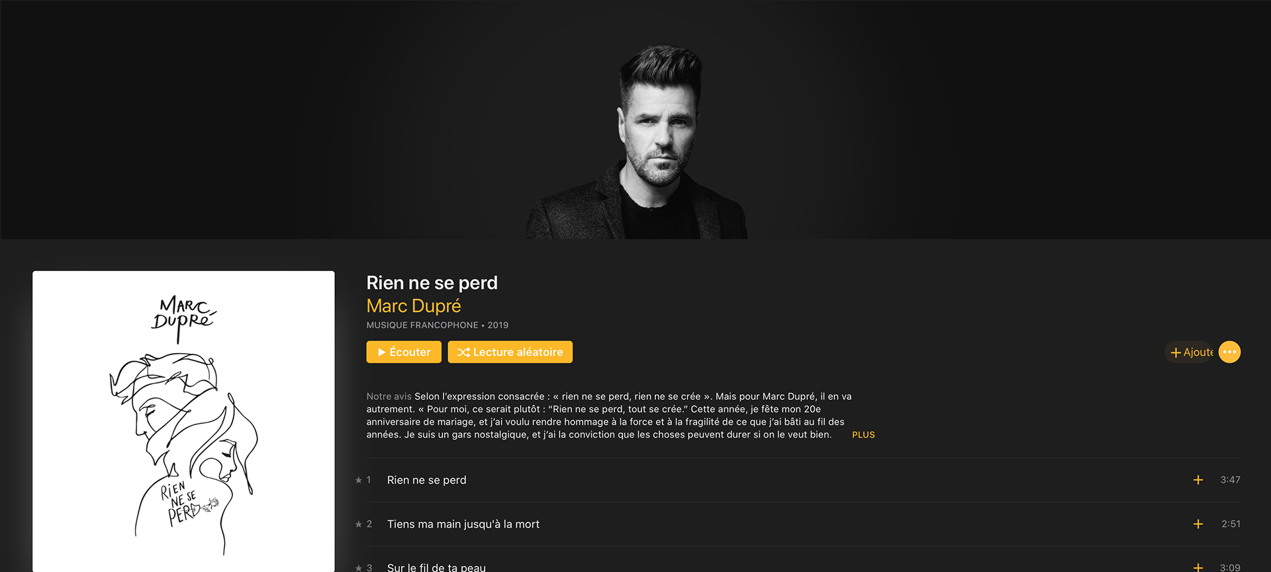Add track Rien ne se perd to library
The height and width of the screenshot is (572, 1271).
coord(1198,480)
